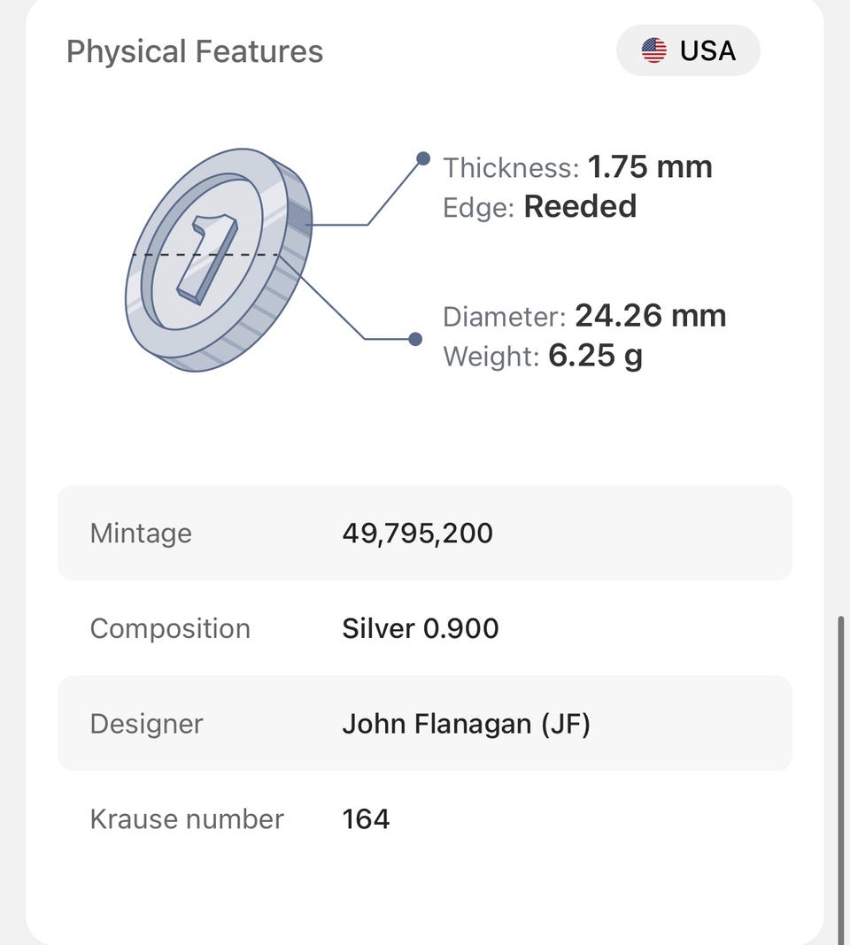The height and width of the screenshot is (945, 850).
Task: Click the Diameter 24.26 mm value
Action: (650, 316)
